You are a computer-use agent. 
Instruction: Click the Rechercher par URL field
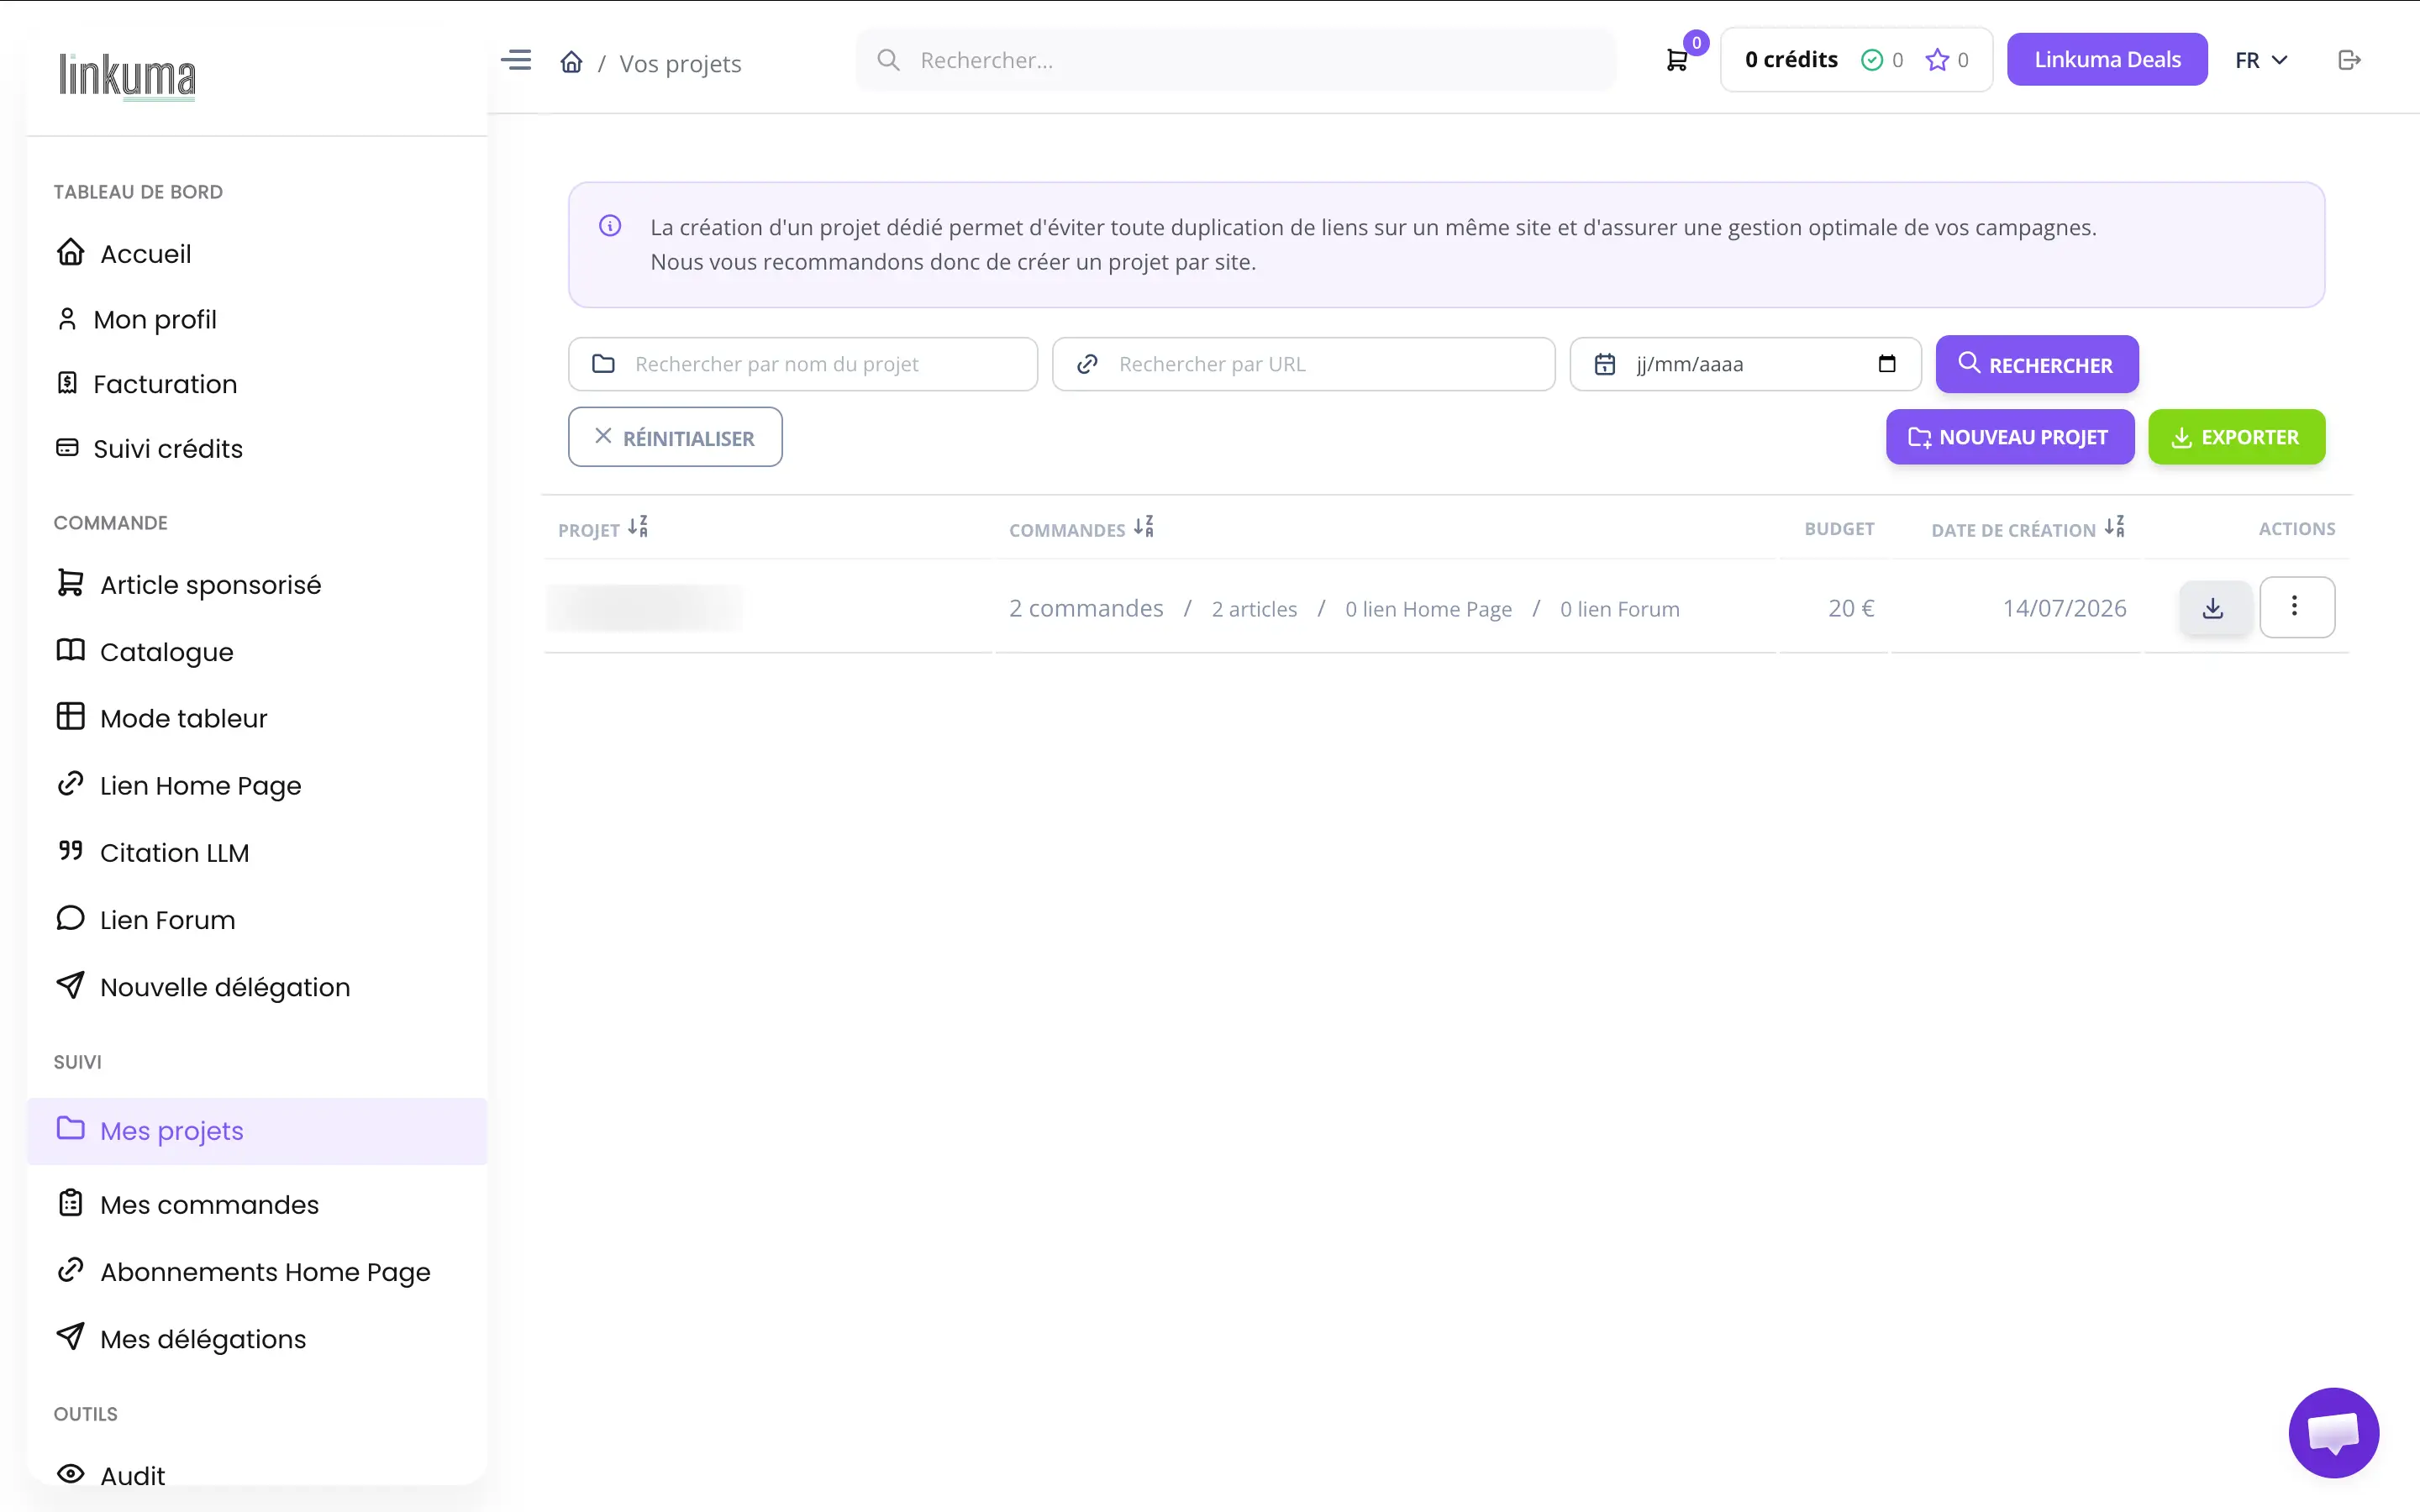coord(1304,364)
